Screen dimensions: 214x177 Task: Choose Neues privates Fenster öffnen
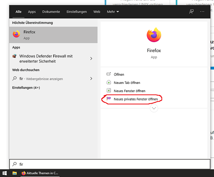(136, 99)
